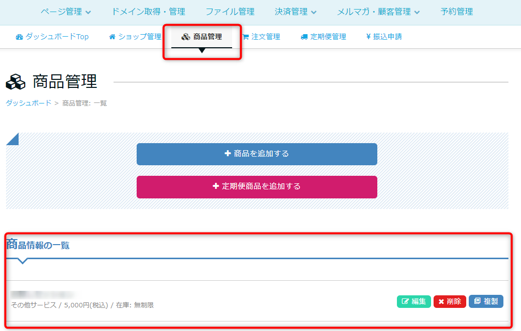Image resolution: width=521 pixels, height=331 pixels.
Task: Duplicate the product with the 複製 button
Action: point(486,301)
